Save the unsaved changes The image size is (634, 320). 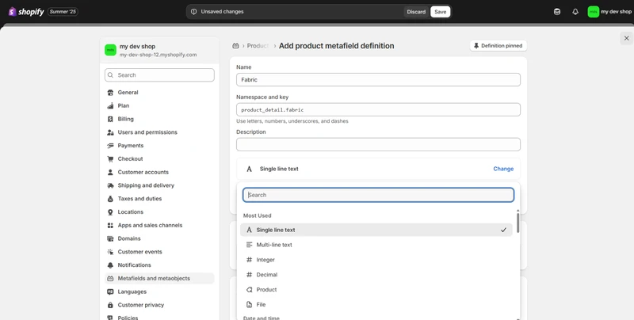pyautogui.click(x=441, y=12)
